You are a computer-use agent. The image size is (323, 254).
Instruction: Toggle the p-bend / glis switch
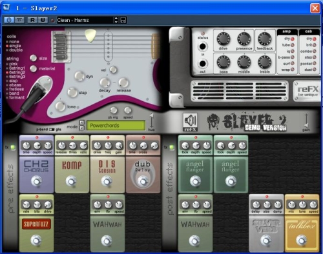point(52,130)
